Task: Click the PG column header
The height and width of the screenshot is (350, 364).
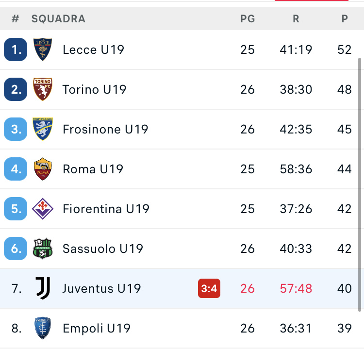Action: click(x=248, y=19)
